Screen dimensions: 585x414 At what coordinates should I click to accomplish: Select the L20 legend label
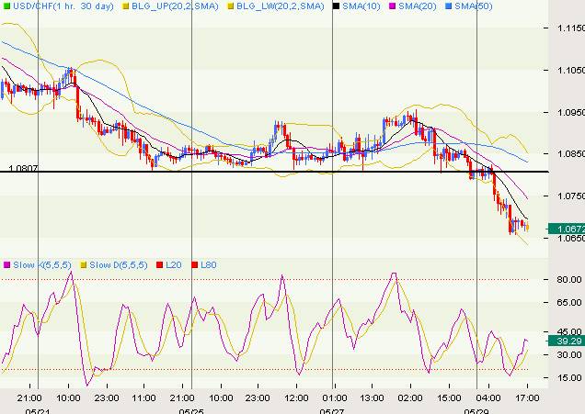coord(174,265)
